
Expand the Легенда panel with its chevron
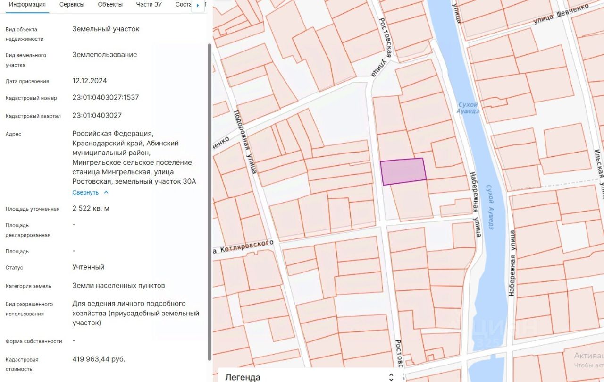[391, 377]
